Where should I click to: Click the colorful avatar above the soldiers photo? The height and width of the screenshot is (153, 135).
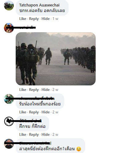point(9,28)
